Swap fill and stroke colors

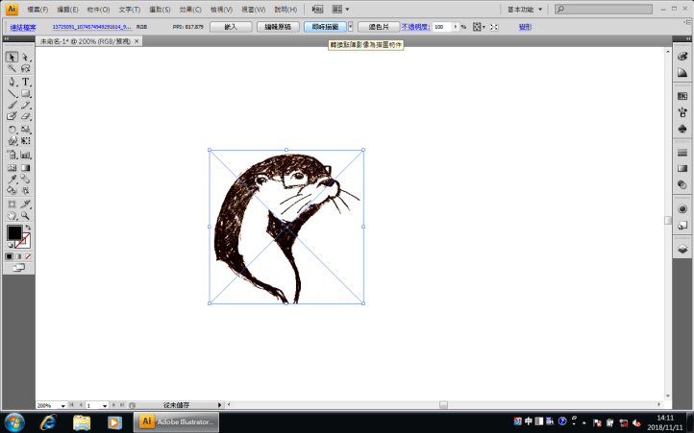pos(27,228)
